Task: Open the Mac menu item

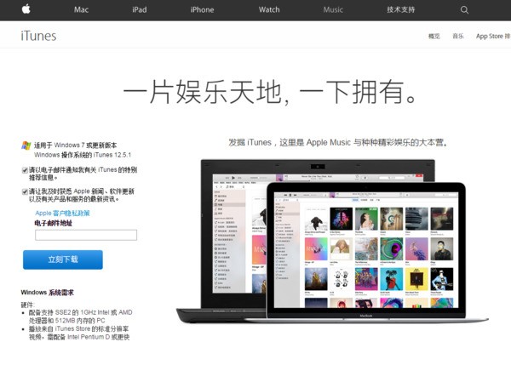Action: pos(81,9)
